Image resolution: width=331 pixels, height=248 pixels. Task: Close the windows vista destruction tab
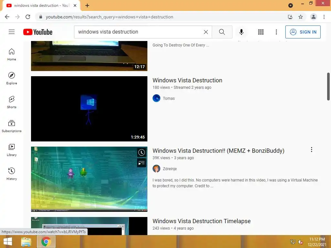75,5
